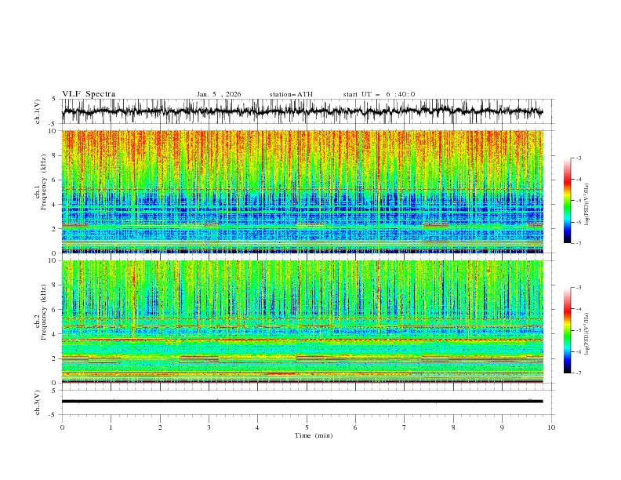Click the date text 'Jan. 5, 2026'
This screenshot has width=621, height=480.
click(x=219, y=94)
